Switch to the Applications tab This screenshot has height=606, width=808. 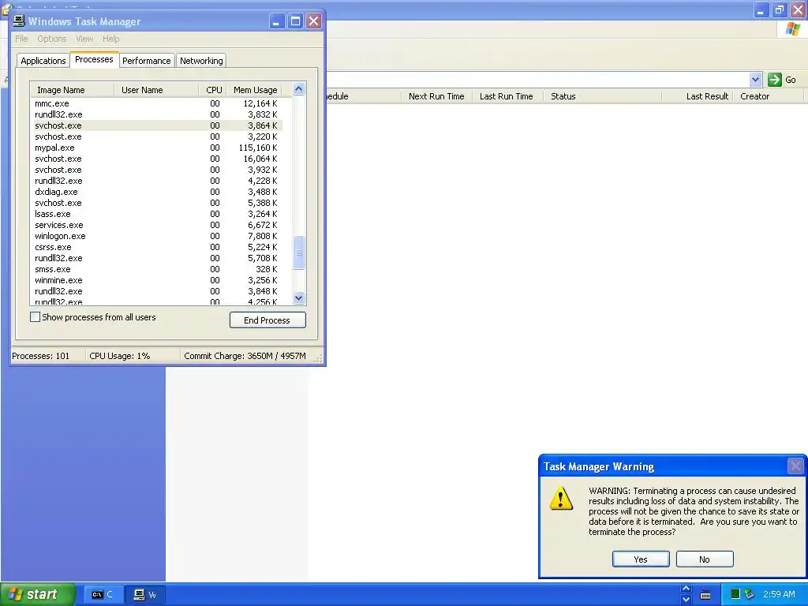[43, 61]
